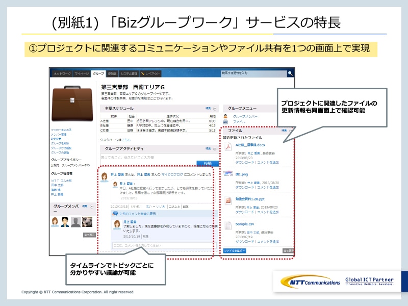Select the C社様 schedule row
The height and width of the screenshot is (306, 408).
(159, 131)
